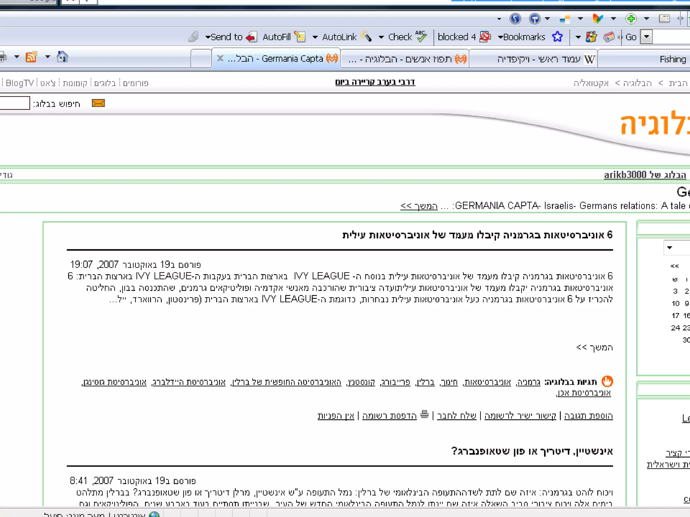Click the orange mail envelope icon
690x517 pixels.
(98, 103)
